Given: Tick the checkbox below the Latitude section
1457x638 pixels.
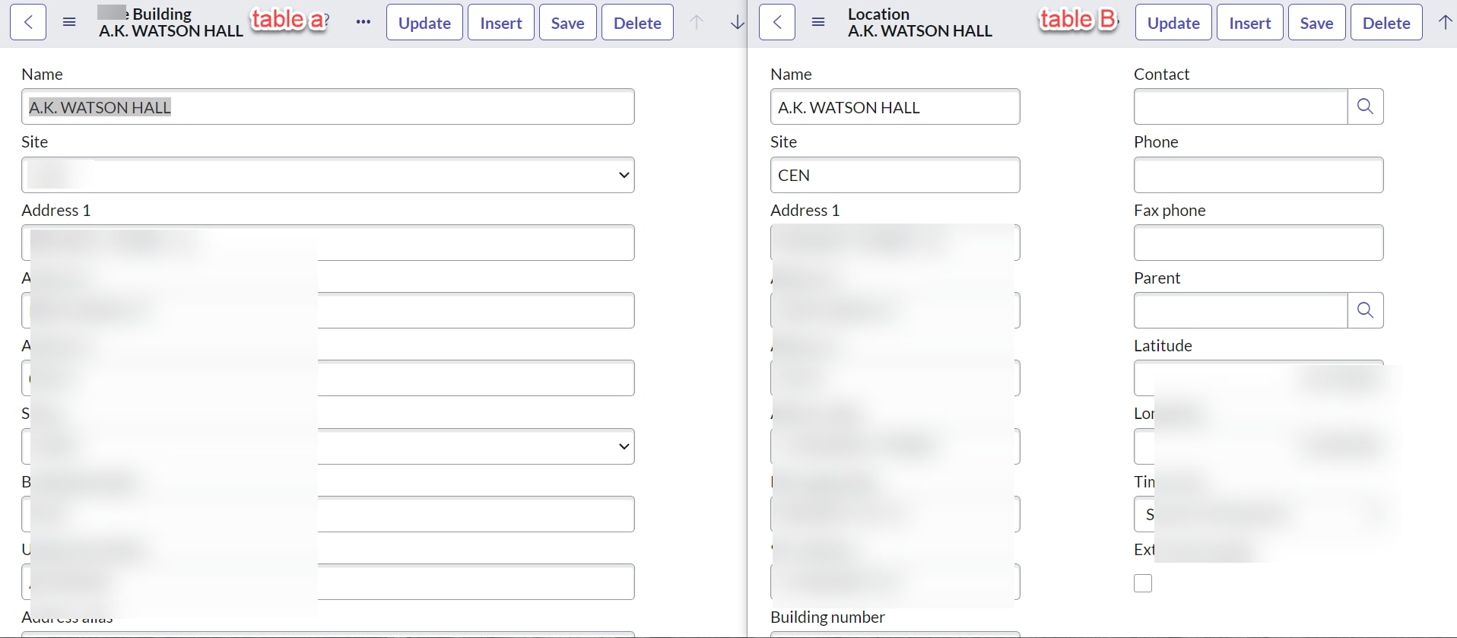Looking at the screenshot, I should (x=1143, y=583).
